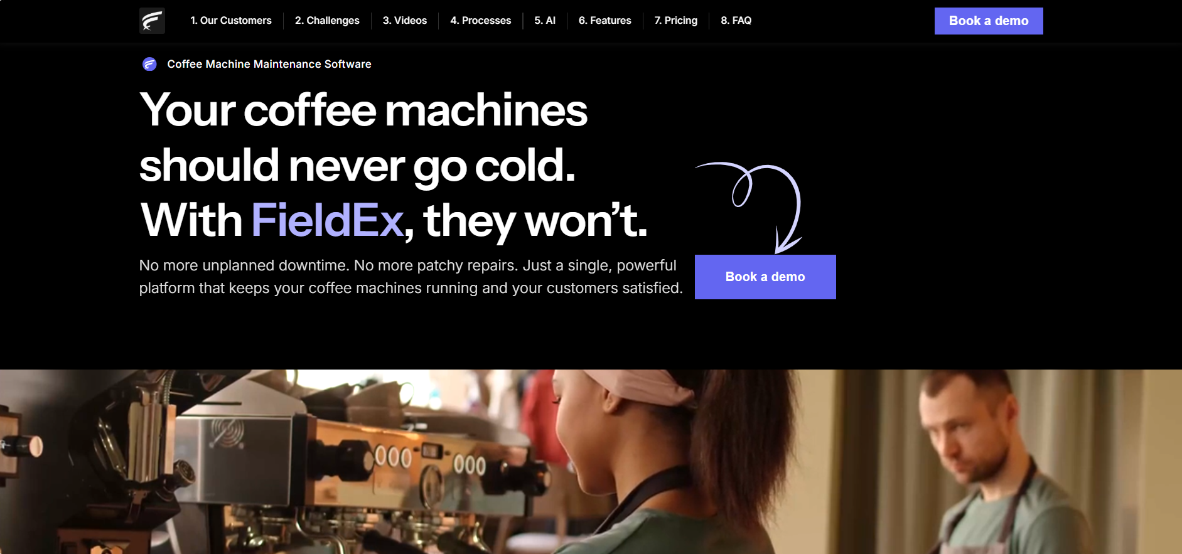Image resolution: width=1182 pixels, height=554 pixels.
Task: Click the round FieldEx badge icon
Action: pos(149,64)
